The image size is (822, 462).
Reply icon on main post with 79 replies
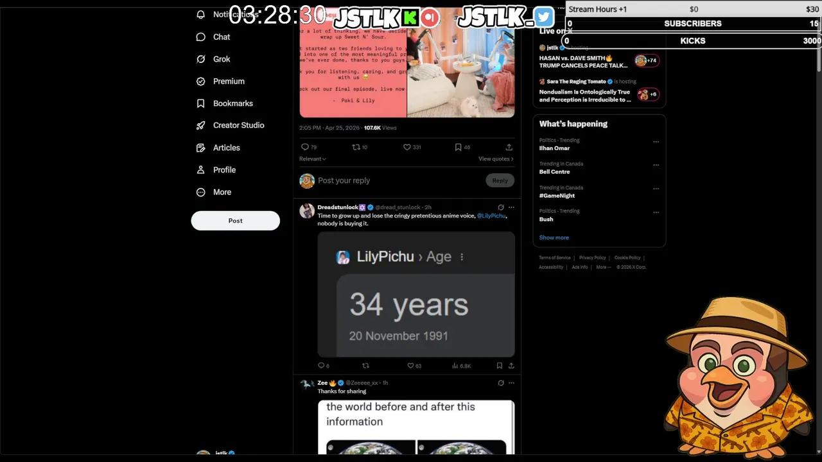tap(305, 147)
